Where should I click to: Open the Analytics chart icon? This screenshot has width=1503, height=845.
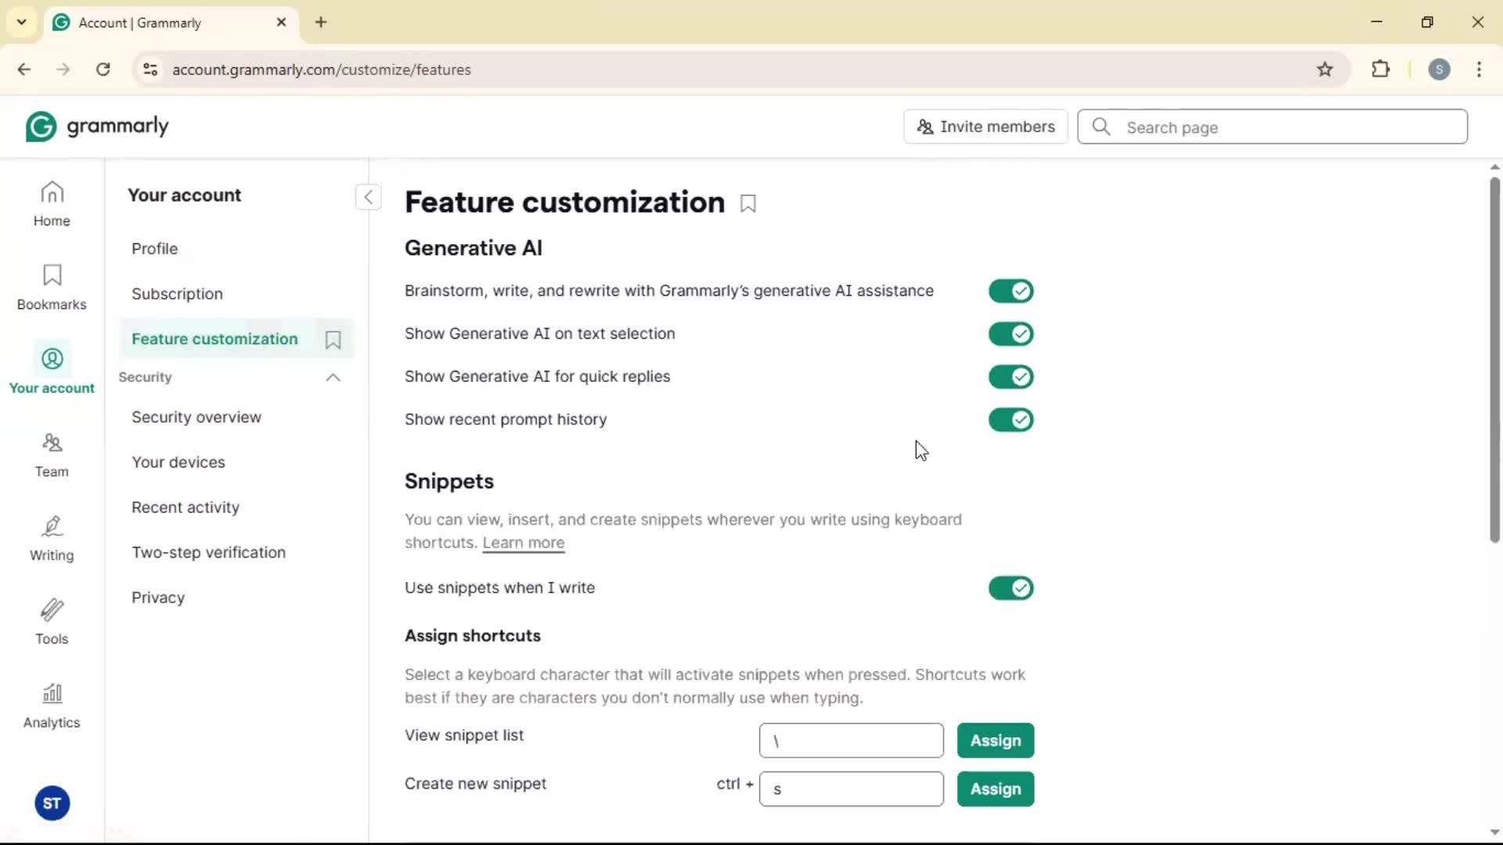52,706
